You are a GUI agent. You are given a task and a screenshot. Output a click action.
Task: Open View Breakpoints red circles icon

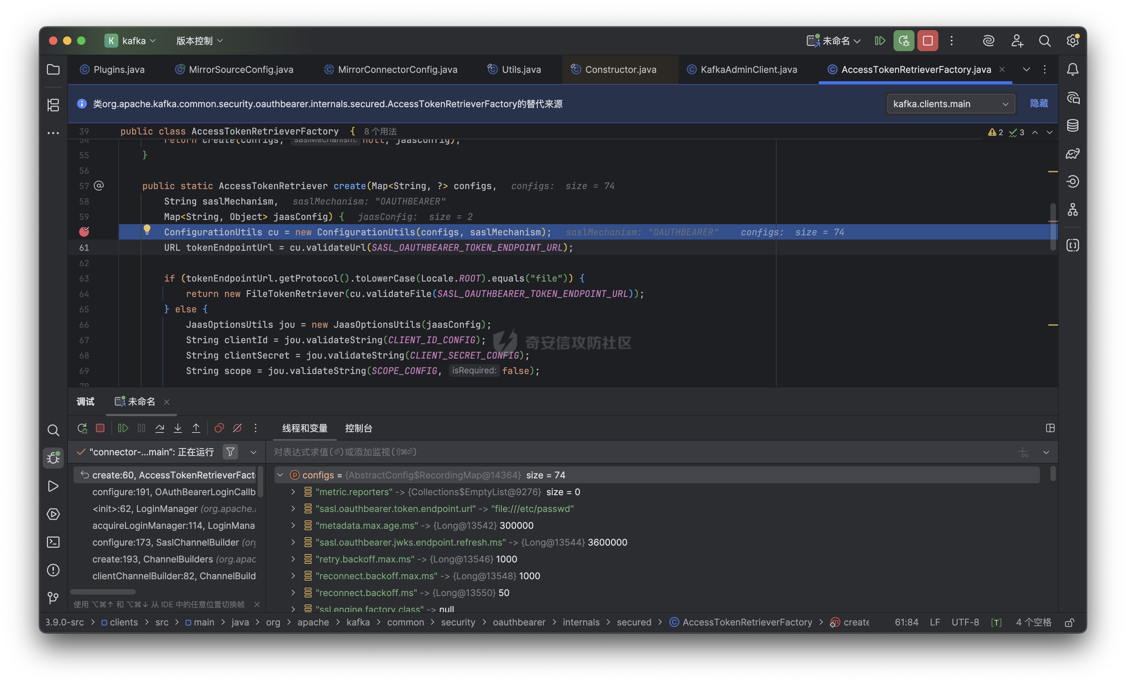pyautogui.click(x=219, y=428)
